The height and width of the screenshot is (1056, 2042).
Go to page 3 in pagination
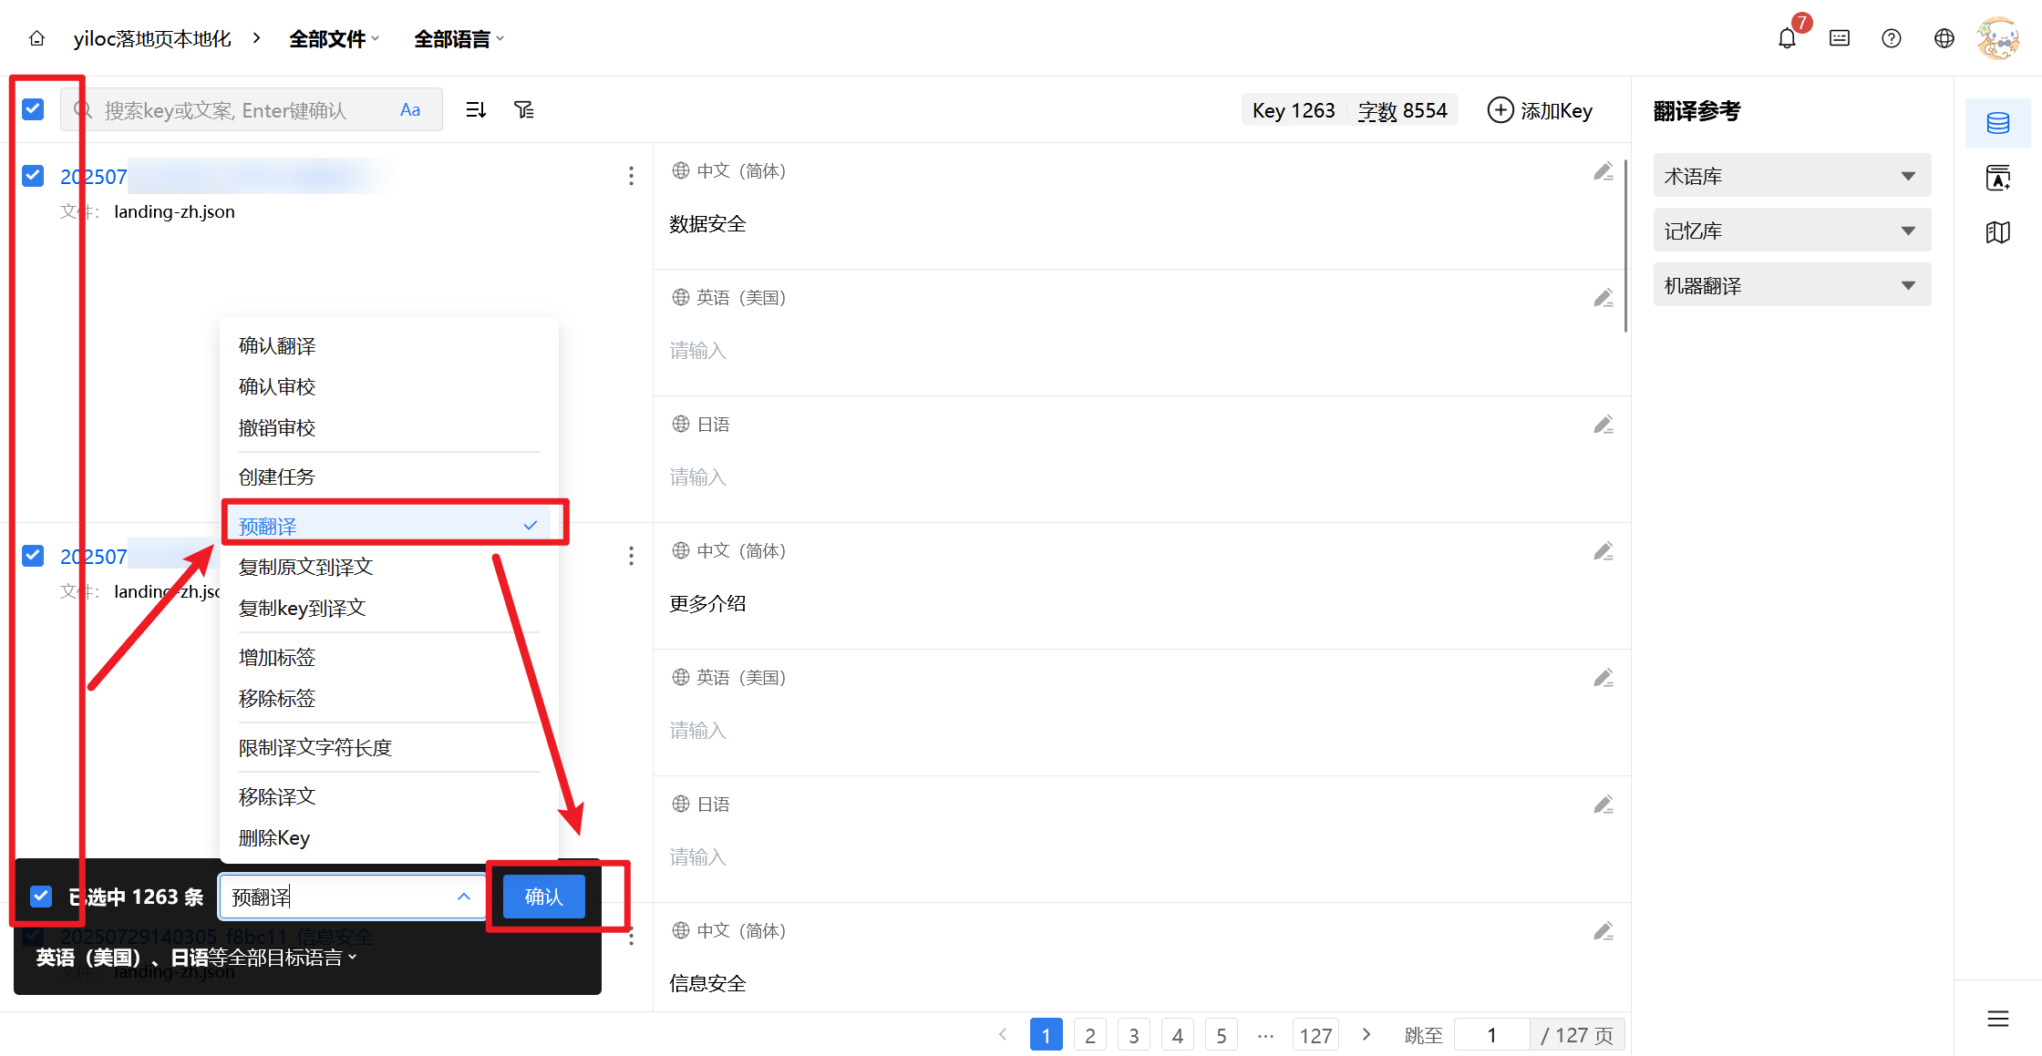[x=1134, y=1035]
